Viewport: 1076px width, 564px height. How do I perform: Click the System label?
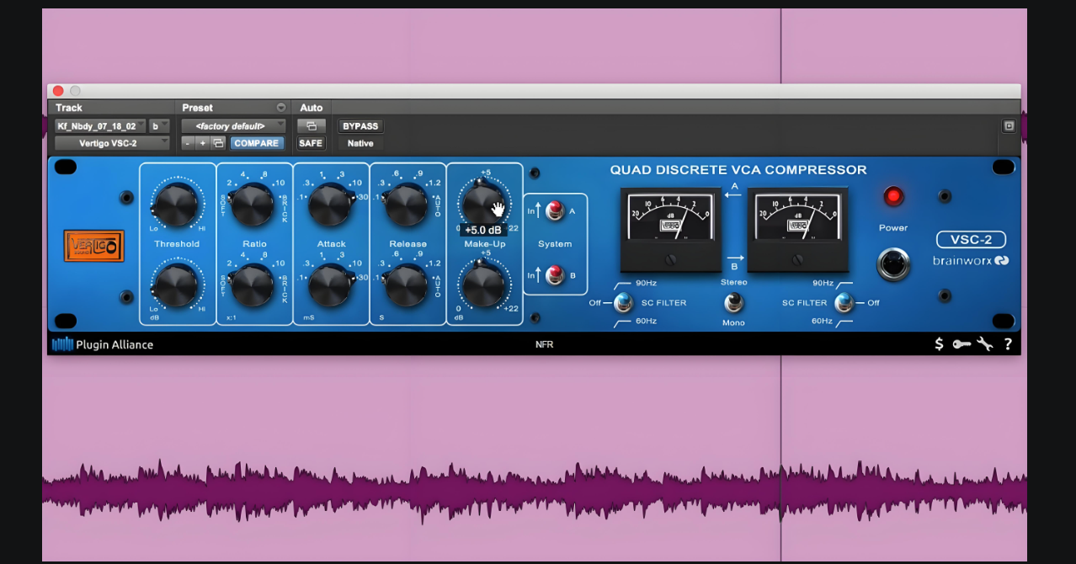point(555,244)
